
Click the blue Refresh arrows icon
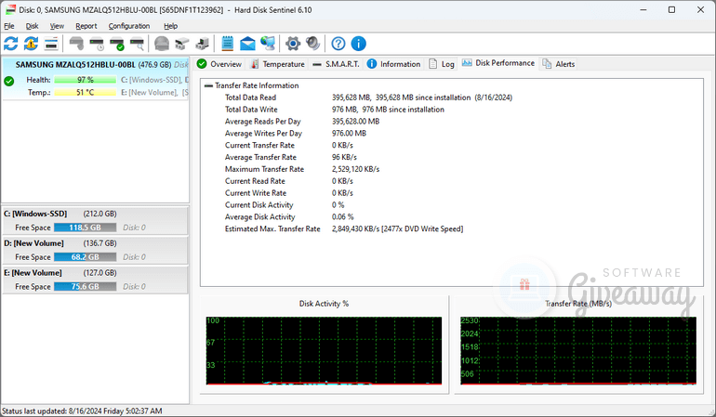pyautogui.click(x=11, y=44)
